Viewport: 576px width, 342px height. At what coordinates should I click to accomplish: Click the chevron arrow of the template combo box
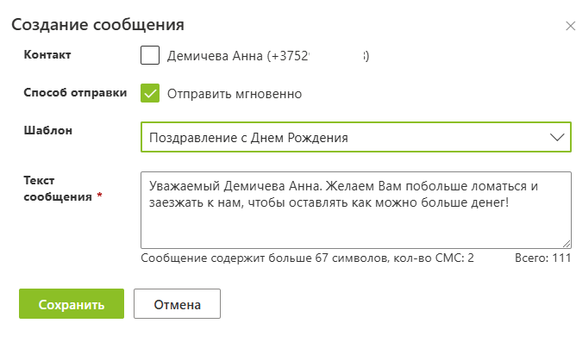[x=557, y=137]
